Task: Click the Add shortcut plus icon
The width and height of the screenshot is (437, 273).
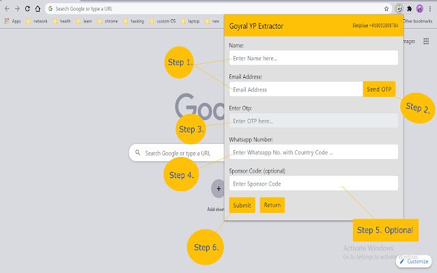Action: point(218,188)
